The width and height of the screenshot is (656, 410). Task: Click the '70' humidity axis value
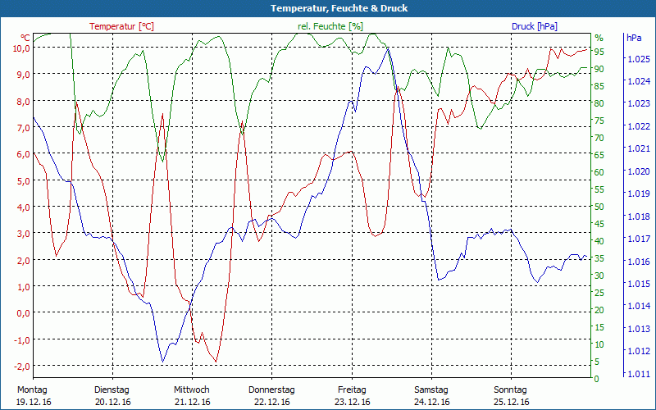click(599, 138)
